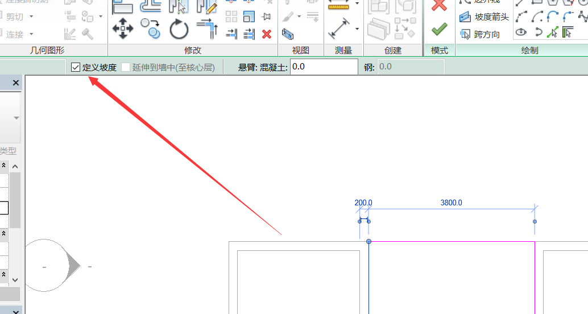Click the 200.0 dimension value
The height and width of the screenshot is (314, 588).
pyautogui.click(x=363, y=203)
